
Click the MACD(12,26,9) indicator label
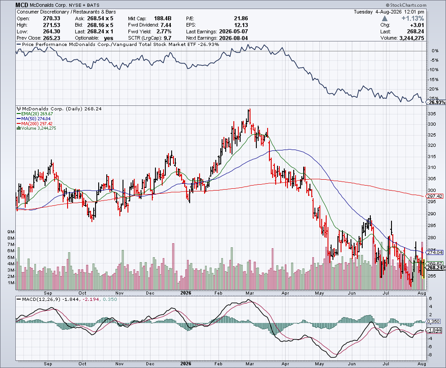tap(41, 300)
